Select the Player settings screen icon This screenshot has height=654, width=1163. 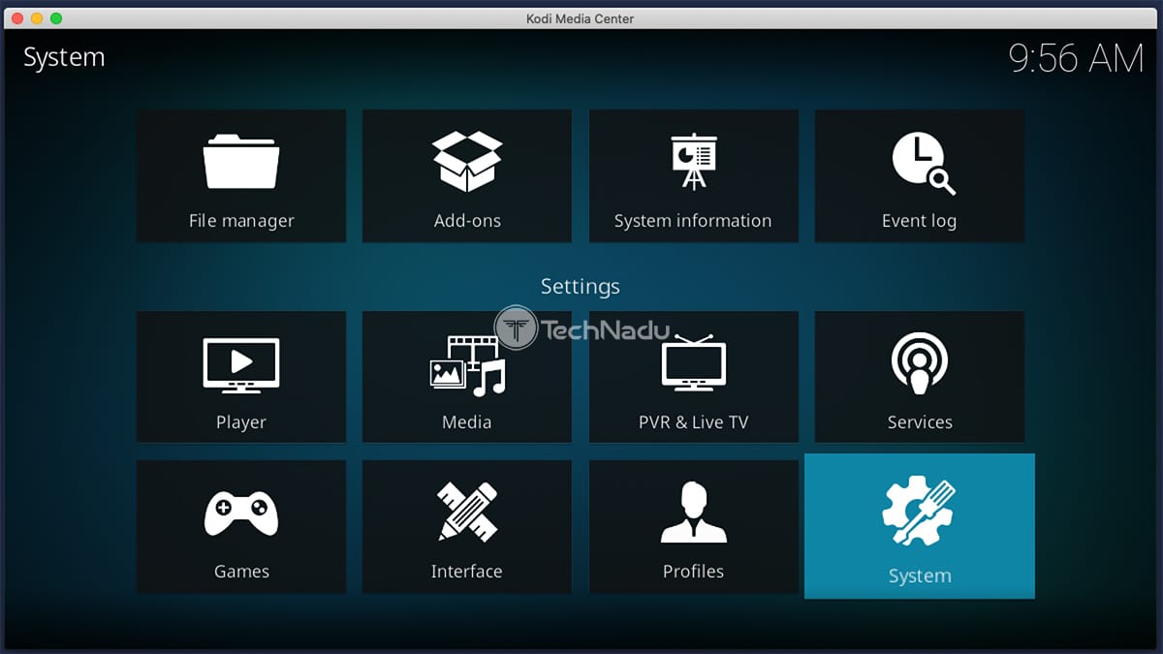pos(241,364)
